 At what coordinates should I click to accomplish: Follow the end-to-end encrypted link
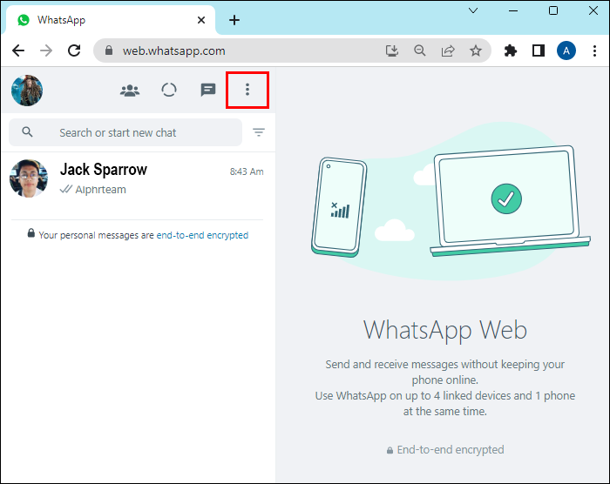coord(202,235)
